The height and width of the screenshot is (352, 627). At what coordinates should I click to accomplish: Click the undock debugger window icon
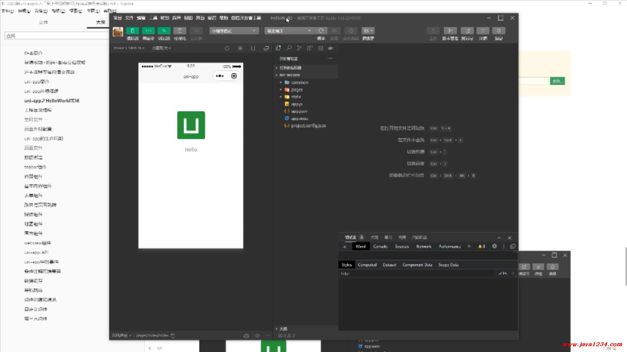pyautogui.click(x=513, y=246)
